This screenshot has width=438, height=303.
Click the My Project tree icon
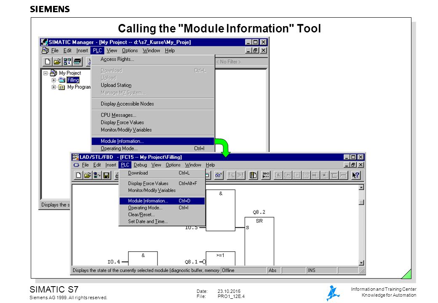(x=53, y=73)
